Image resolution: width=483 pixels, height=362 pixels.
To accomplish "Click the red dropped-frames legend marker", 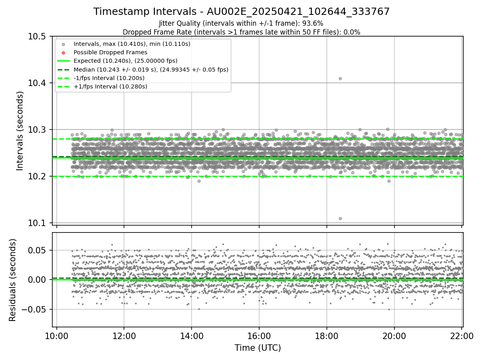I will 63,52.
